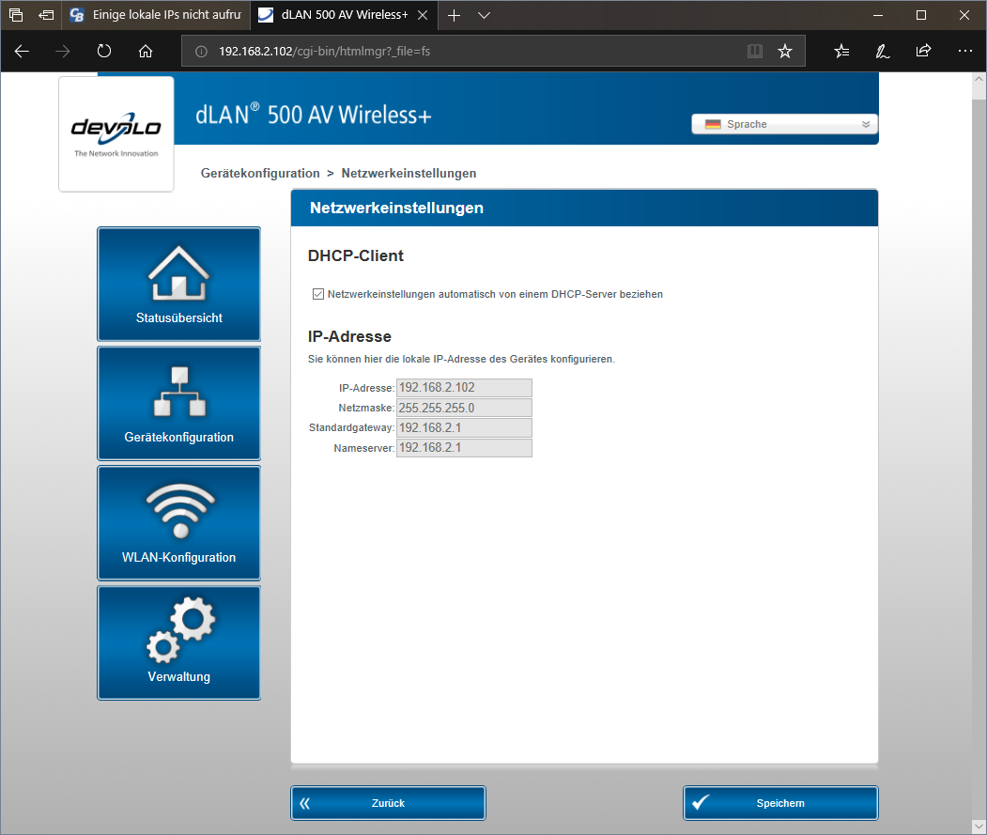Open the Sprache language dropdown
The width and height of the screenshot is (987, 835).
tap(784, 124)
